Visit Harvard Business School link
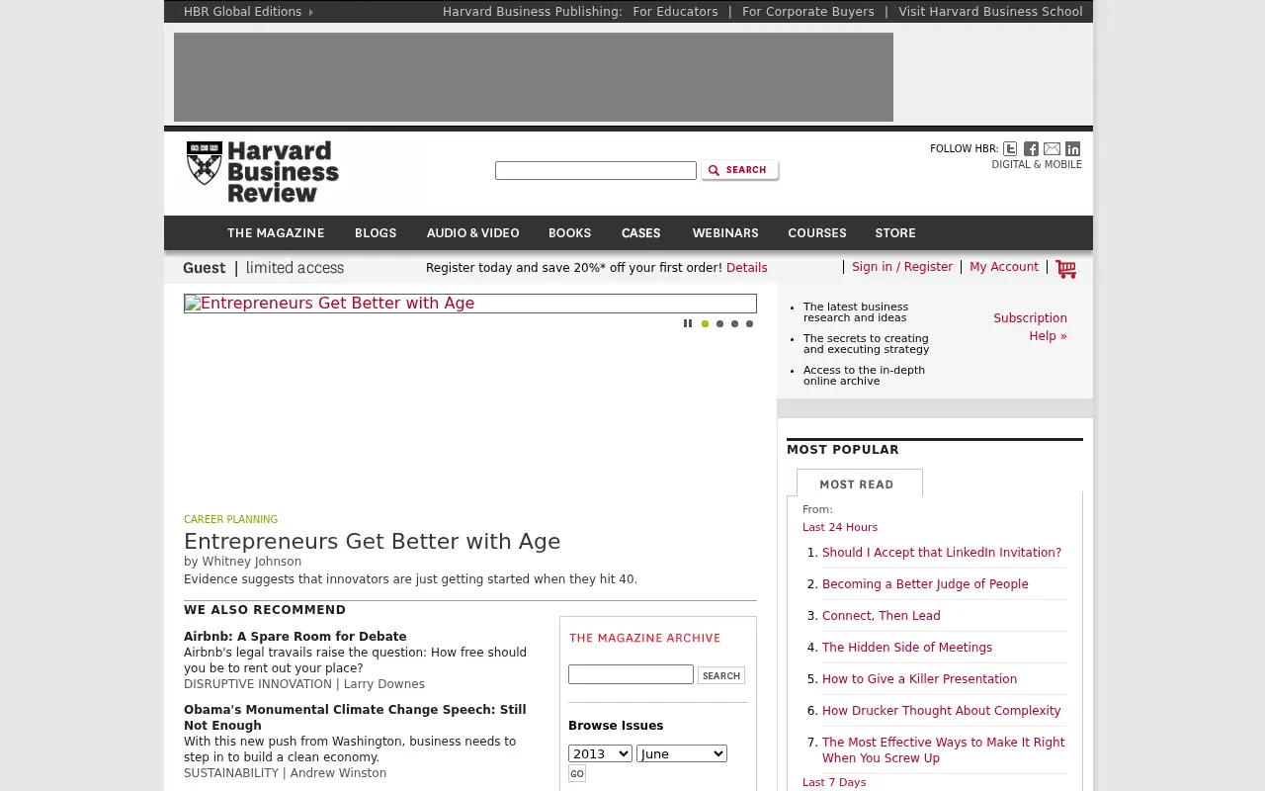The width and height of the screenshot is (1265, 791). click(x=990, y=12)
